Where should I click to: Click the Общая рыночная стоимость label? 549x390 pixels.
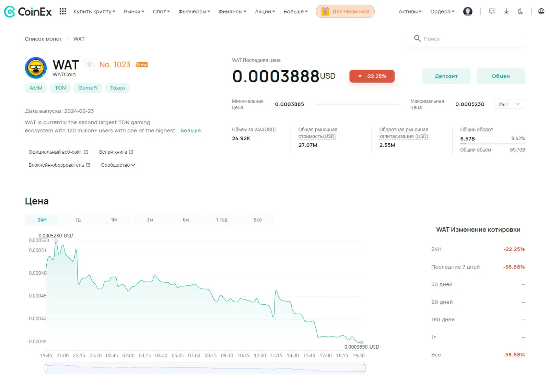pyautogui.click(x=318, y=133)
